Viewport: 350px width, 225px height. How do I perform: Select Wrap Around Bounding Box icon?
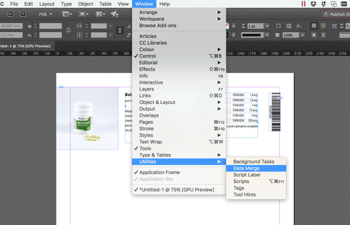click(323, 26)
